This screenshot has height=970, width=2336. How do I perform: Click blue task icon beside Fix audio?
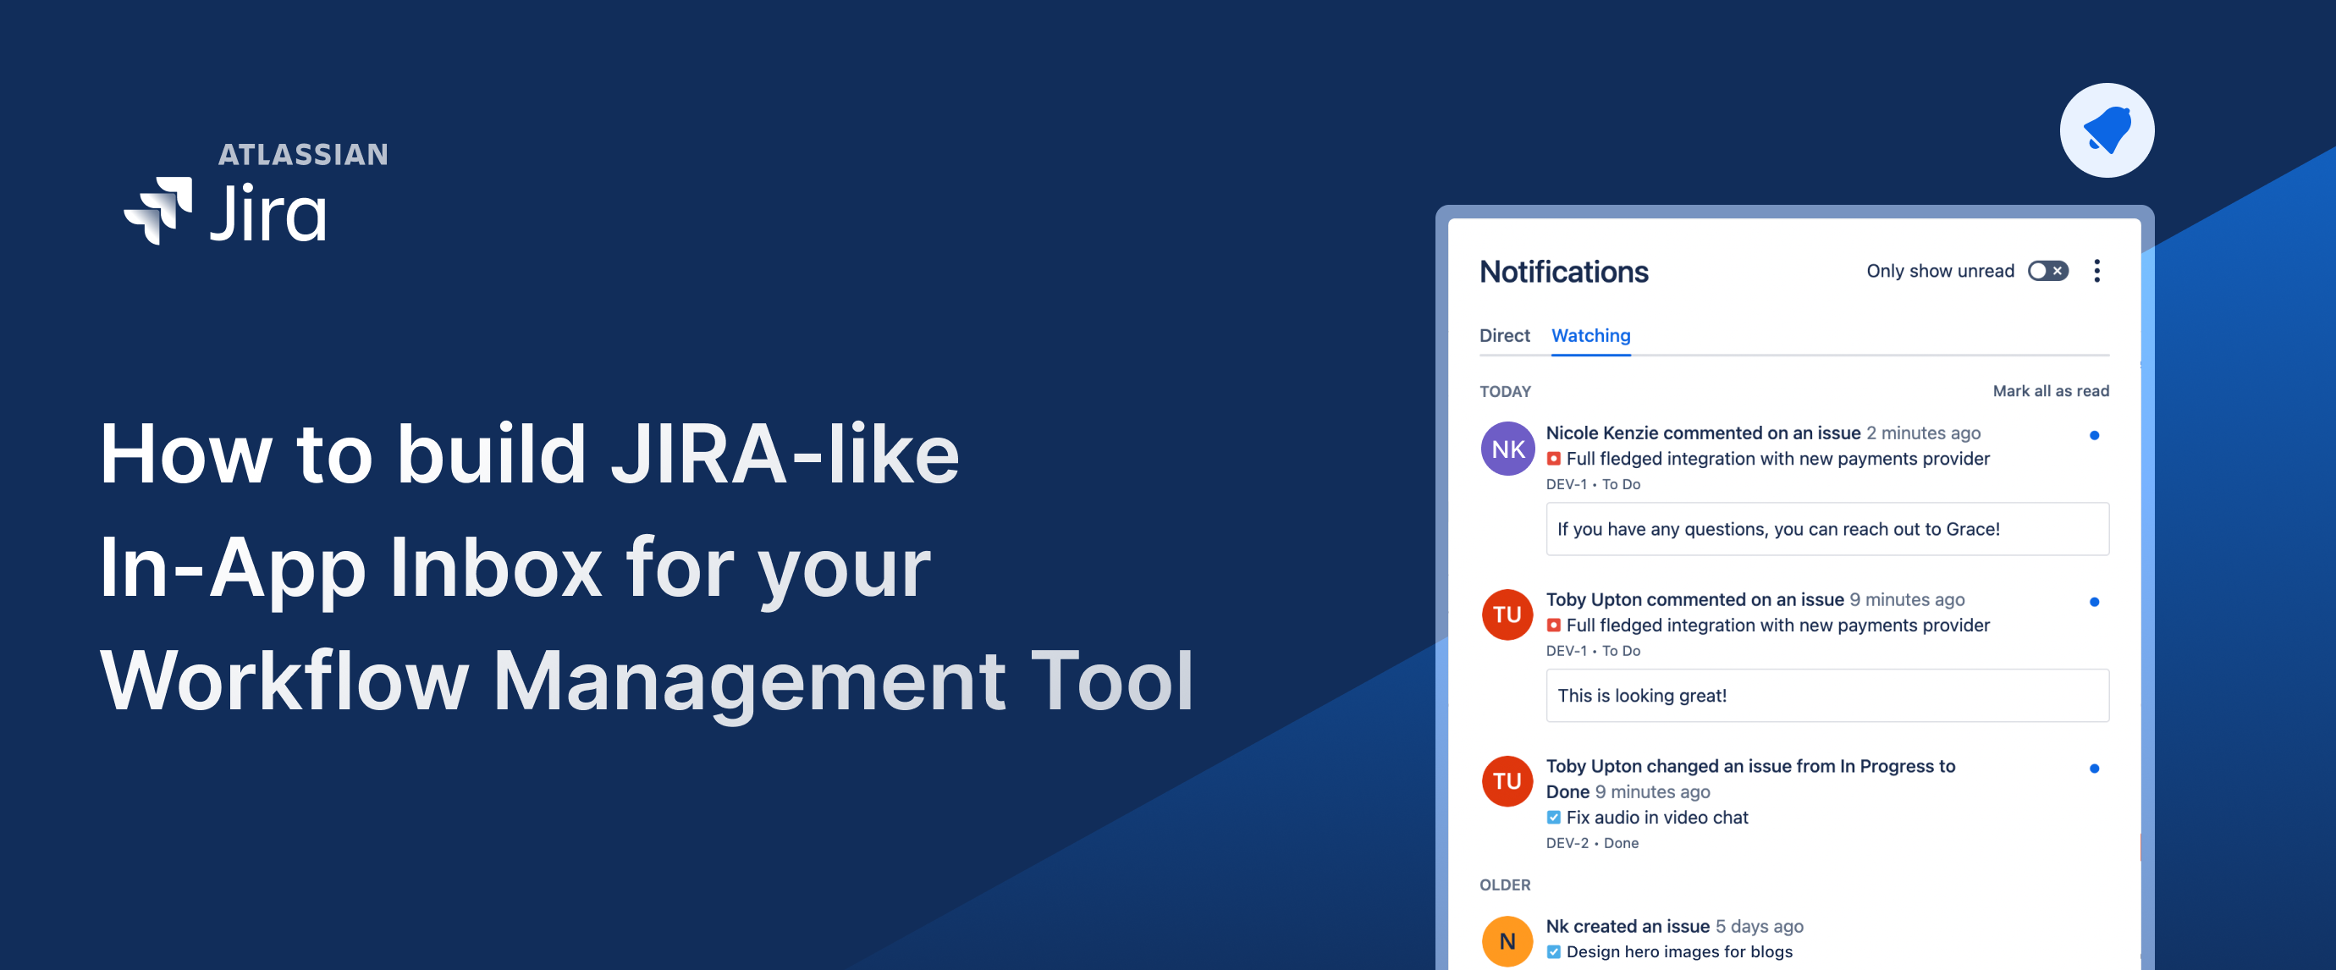pyautogui.click(x=1553, y=818)
